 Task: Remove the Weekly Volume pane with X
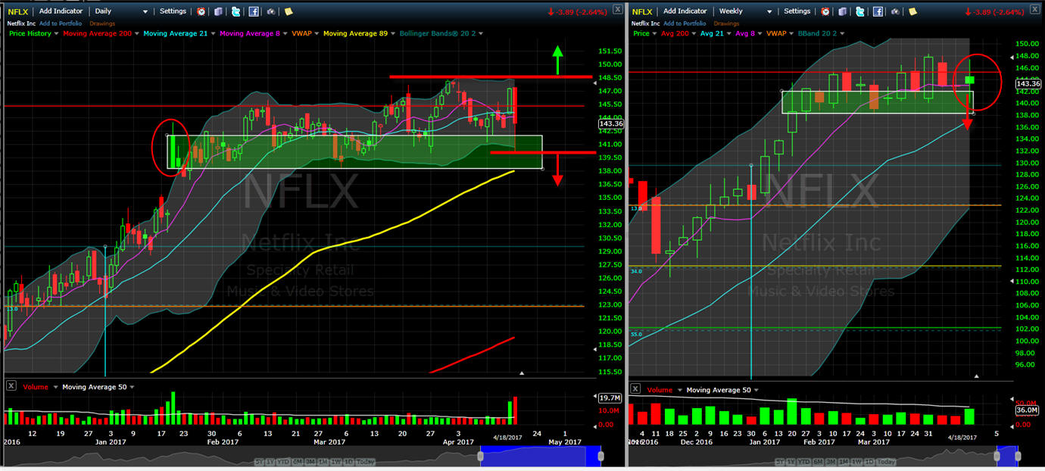click(635, 388)
